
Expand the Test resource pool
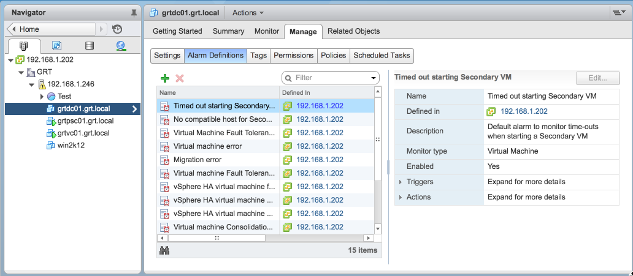[42, 97]
